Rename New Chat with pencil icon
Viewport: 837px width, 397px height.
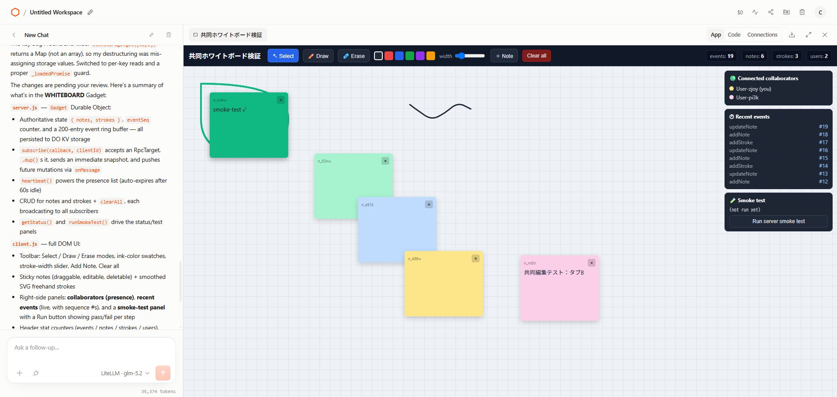(x=151, y=35)
